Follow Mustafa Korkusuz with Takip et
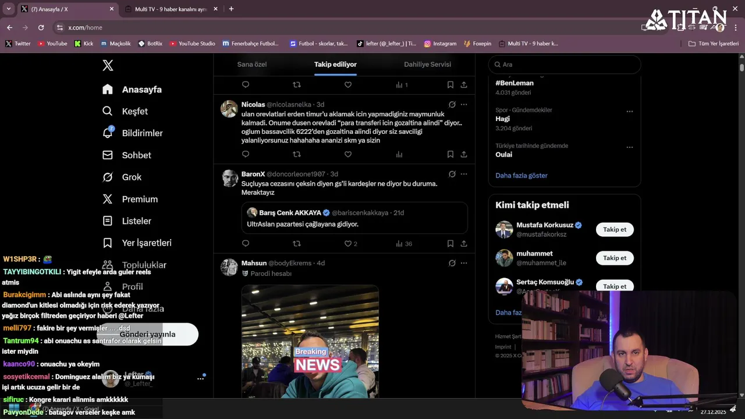 click(615, 229)
